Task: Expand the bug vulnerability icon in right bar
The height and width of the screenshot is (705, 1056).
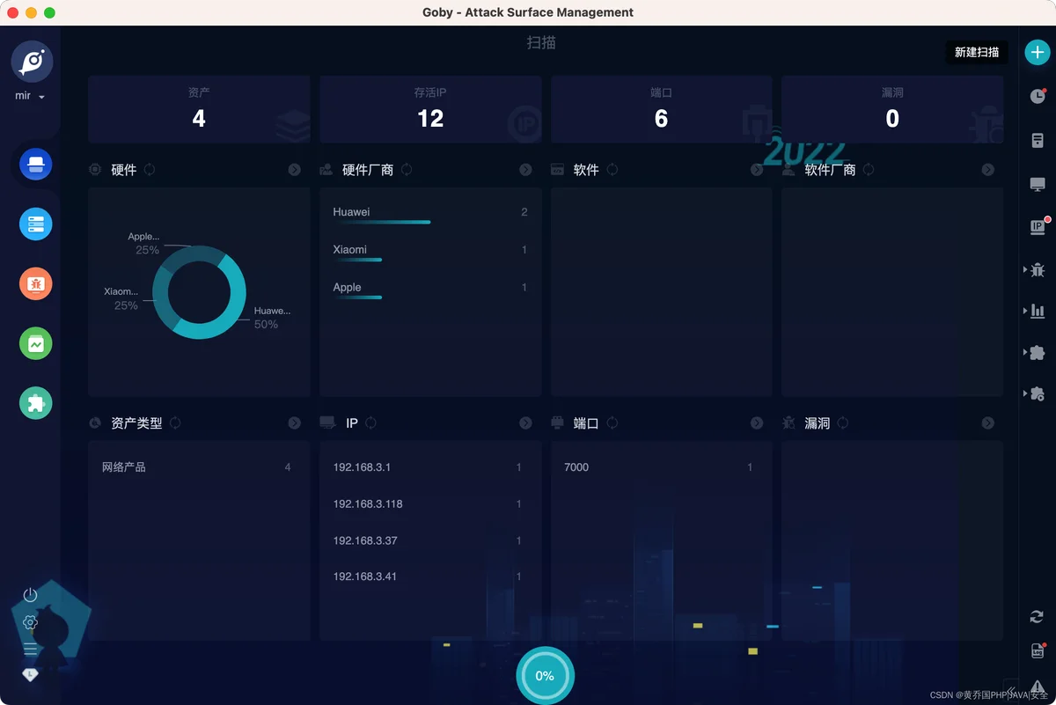Action: pyautogui.click(x=1036, y=269)
